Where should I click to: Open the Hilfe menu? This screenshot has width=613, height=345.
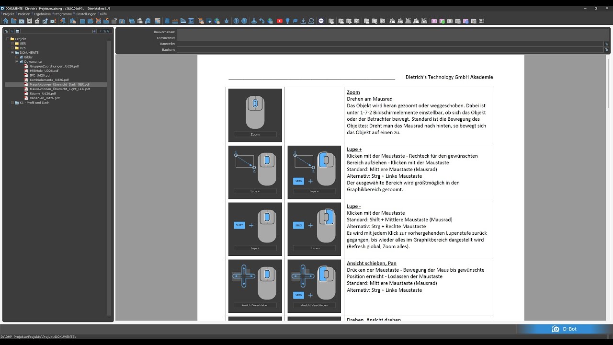tap(103, 14)
